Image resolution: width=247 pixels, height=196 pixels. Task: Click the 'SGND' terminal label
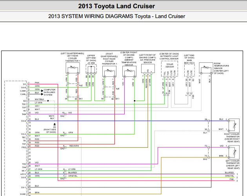[x=23, y=194]
